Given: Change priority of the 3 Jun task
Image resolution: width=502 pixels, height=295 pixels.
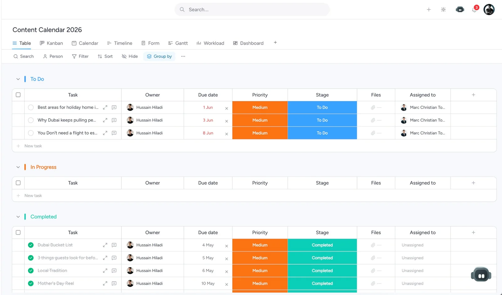Looking at the screenshot, I should [x=260, y=120].
